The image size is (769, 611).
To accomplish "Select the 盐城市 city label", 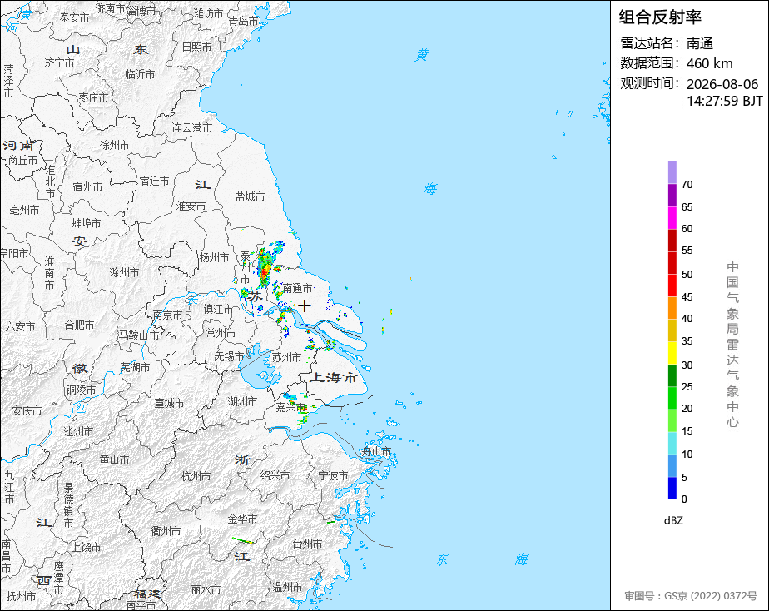I will coord(250,196).
